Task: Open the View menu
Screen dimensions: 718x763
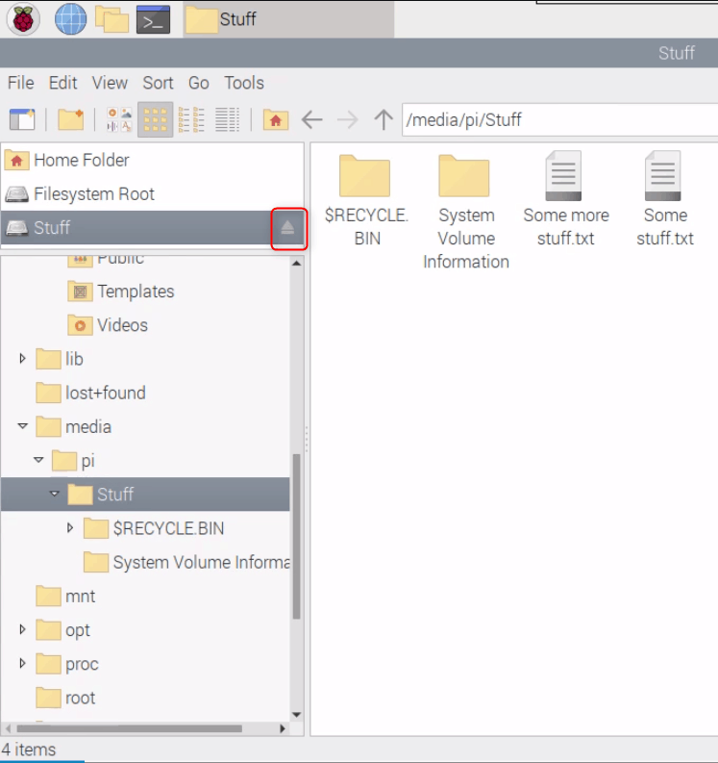Action: point(110,83)
